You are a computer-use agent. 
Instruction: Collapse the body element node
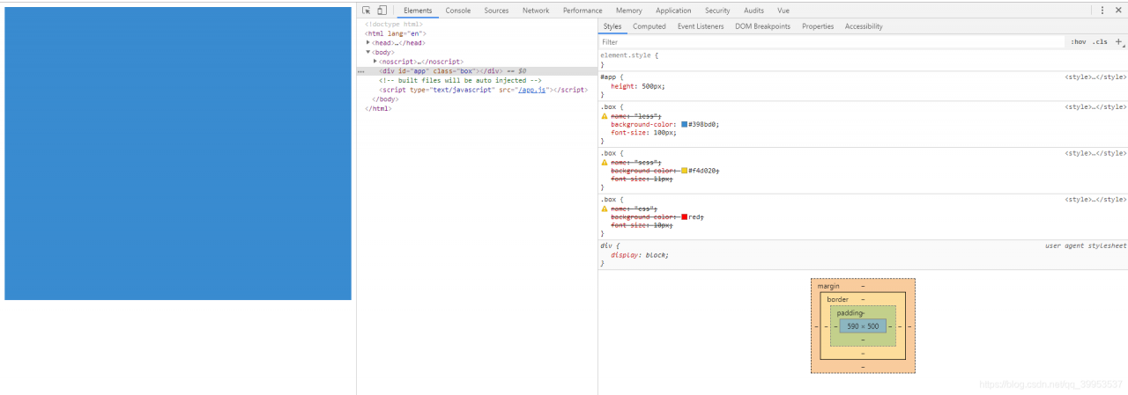click(x=368, y=52)
